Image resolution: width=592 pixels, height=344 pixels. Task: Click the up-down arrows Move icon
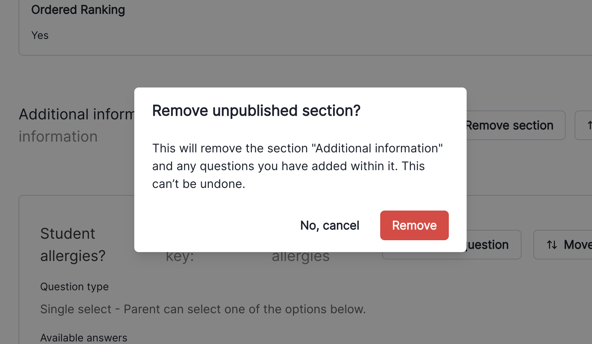[552, 245]
